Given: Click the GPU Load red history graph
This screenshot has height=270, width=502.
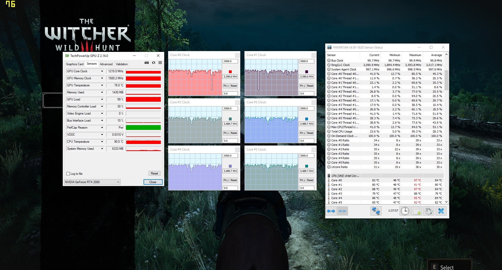Looking at the screenshot, I should pos(143,99).
